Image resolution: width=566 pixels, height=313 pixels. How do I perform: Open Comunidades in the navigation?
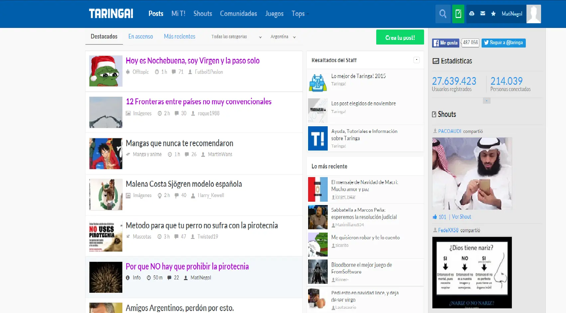pos(239,14)
